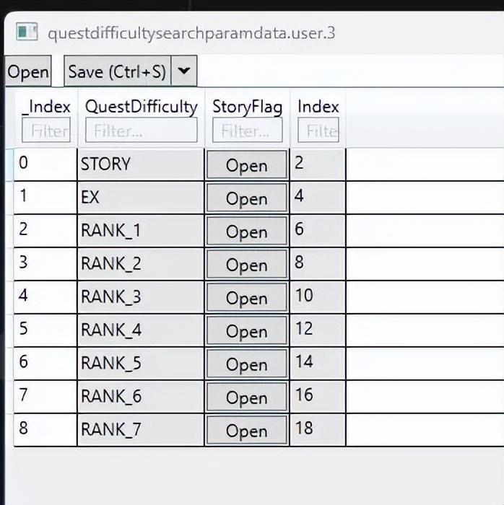
Task: Focus the _Index column filter field
Action: 46,130
